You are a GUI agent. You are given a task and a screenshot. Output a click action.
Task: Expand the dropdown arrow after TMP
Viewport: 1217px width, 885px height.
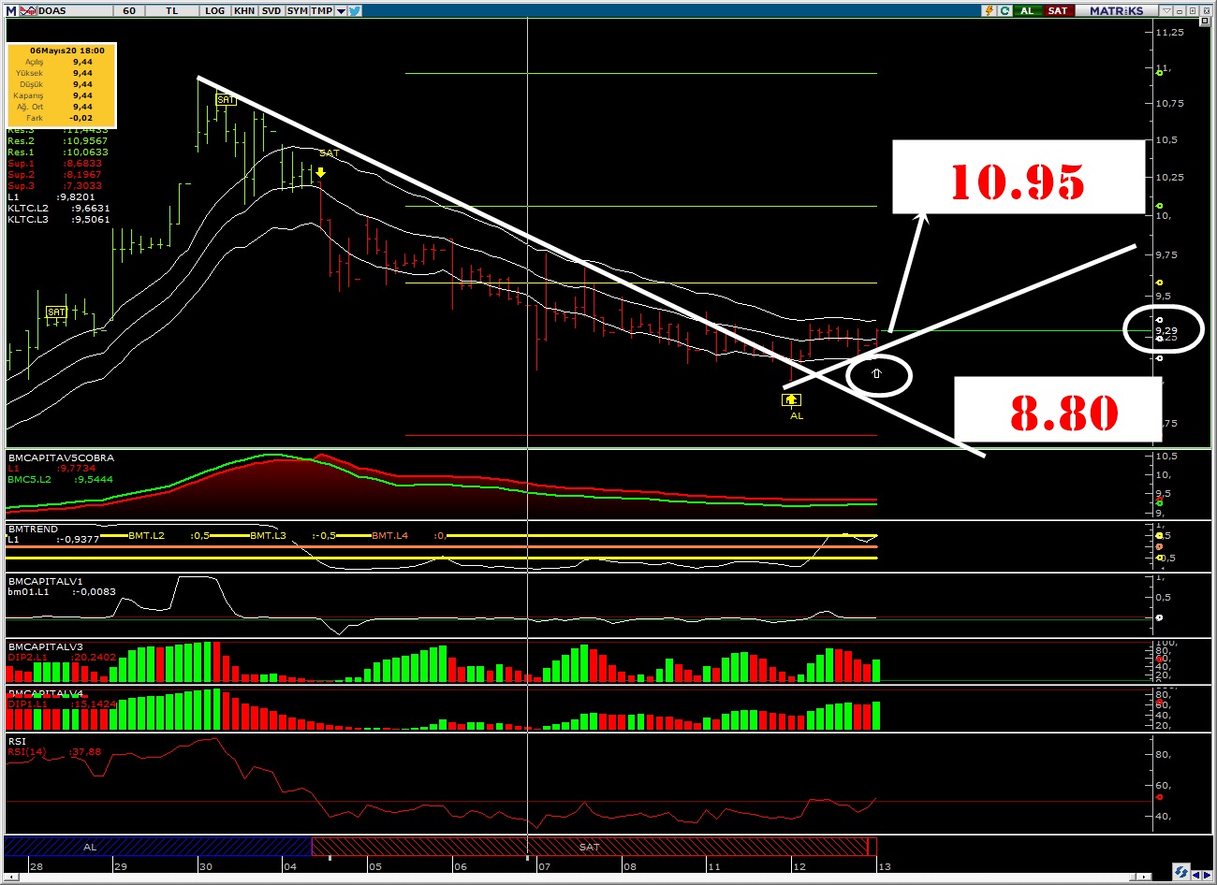[341, 10]
